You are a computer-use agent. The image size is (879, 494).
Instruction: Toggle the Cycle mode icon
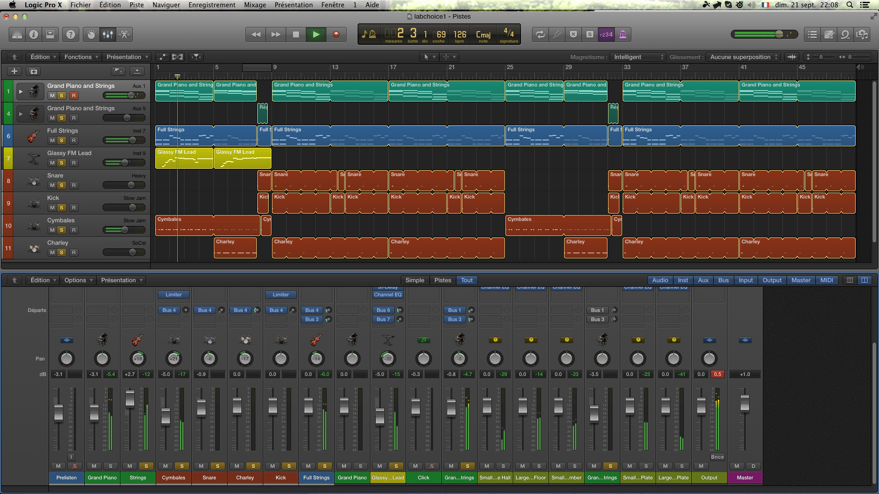[540, 34]
